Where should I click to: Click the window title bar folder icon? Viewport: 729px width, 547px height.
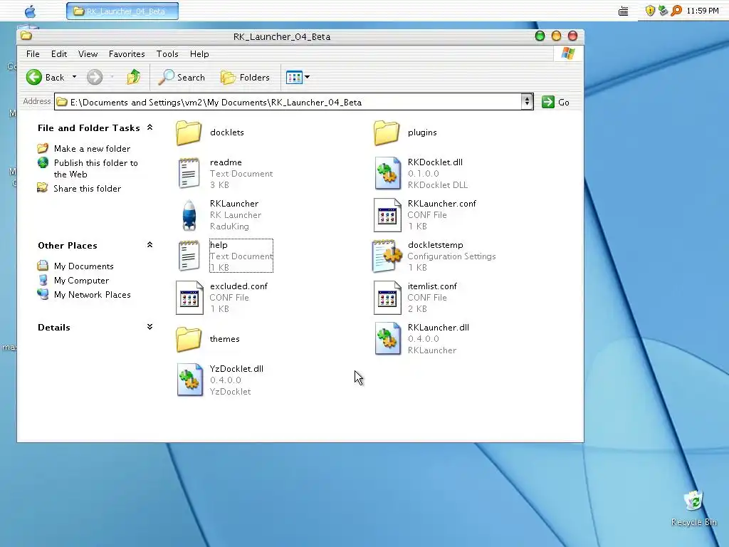tap(26, 36)
